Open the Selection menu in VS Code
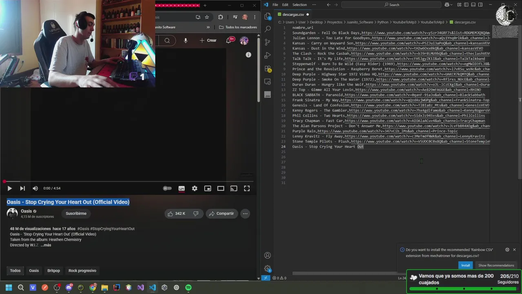This screenshot has width=522, height=294. pyautogui.click(x=299, y=5)
